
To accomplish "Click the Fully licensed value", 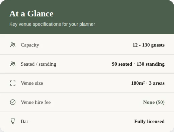I will coord(150,121).
